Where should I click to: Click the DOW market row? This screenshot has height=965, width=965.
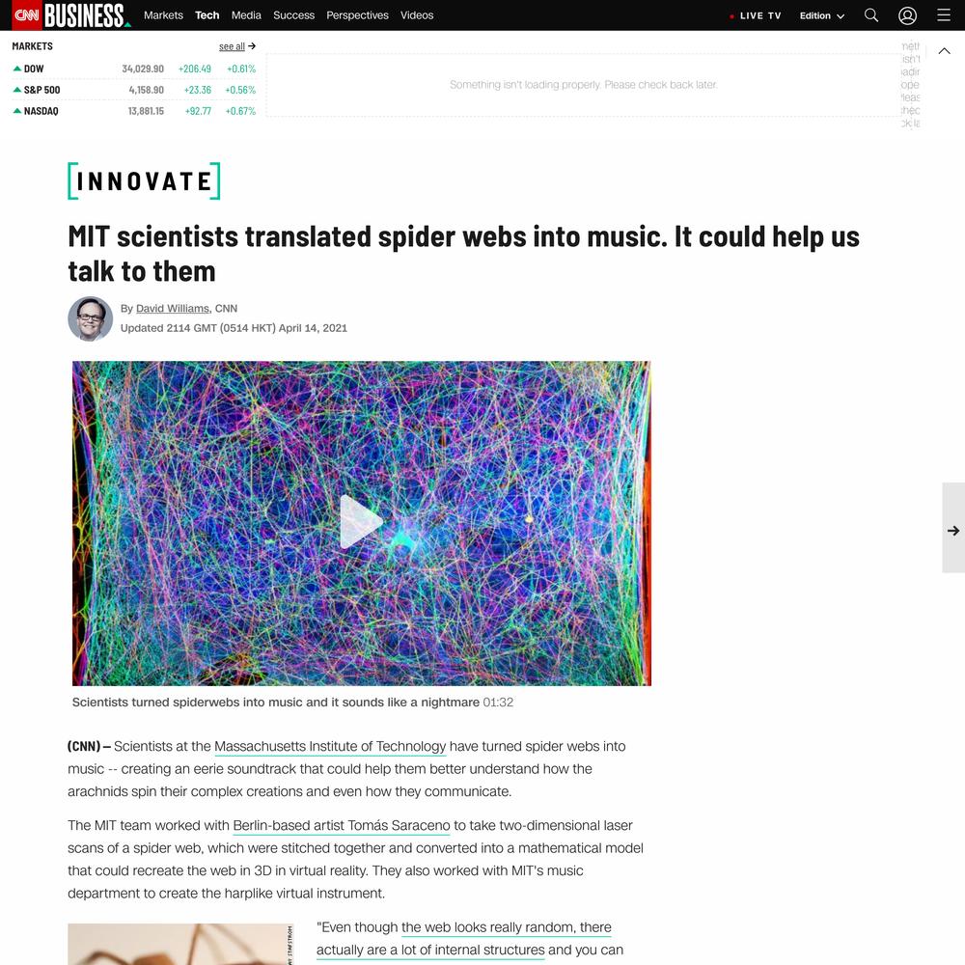tap(133, 69)
